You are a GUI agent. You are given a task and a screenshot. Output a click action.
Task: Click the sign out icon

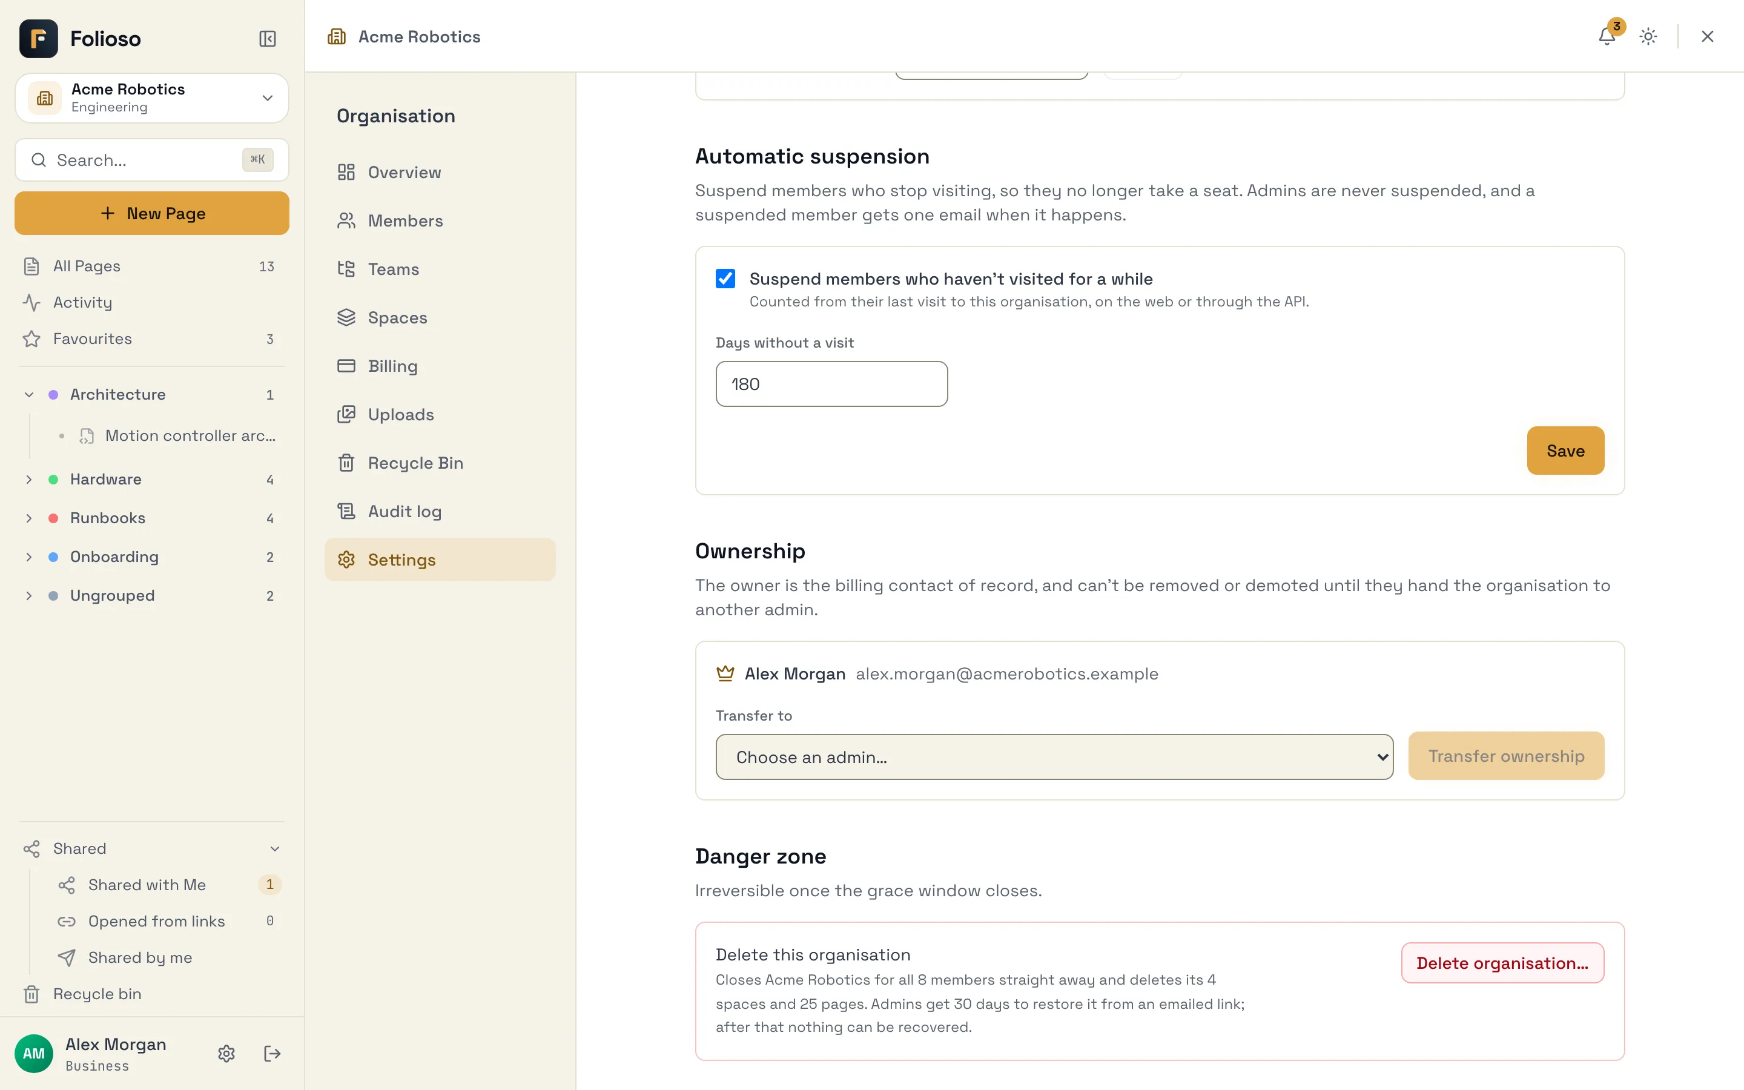coord(272,1053)
